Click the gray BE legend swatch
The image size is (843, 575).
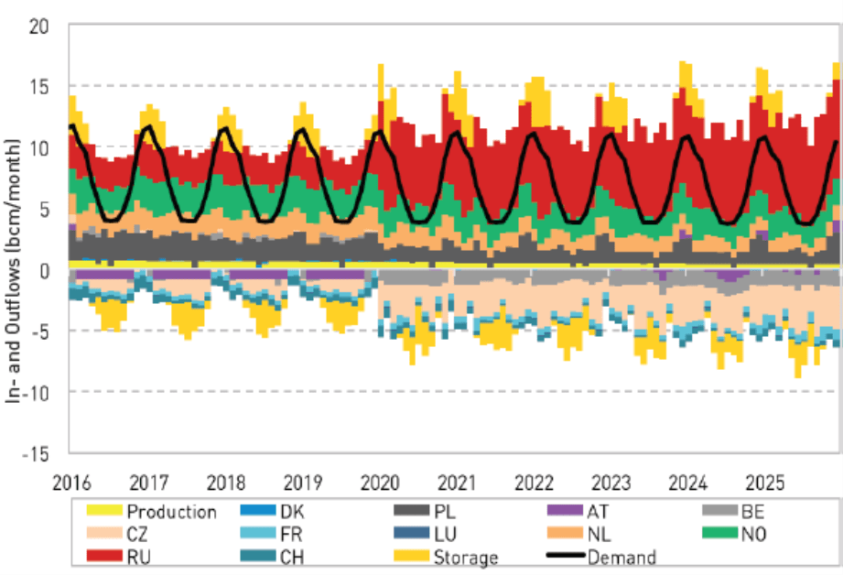[719, 511]
